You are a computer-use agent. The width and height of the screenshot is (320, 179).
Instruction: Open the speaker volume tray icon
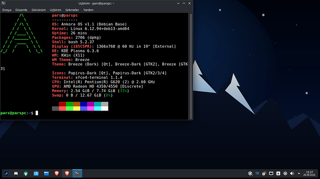292,173
